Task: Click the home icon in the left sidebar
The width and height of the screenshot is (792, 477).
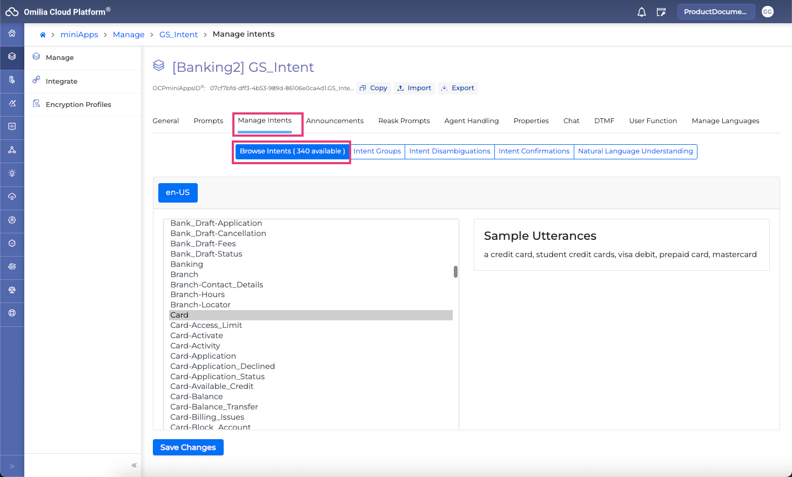Action: point(12,33)
